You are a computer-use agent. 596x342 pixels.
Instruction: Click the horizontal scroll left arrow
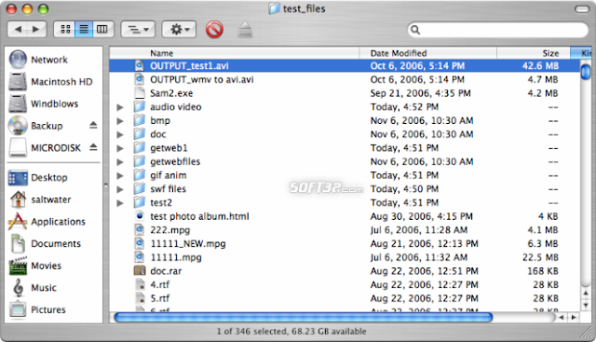(562, 317)
